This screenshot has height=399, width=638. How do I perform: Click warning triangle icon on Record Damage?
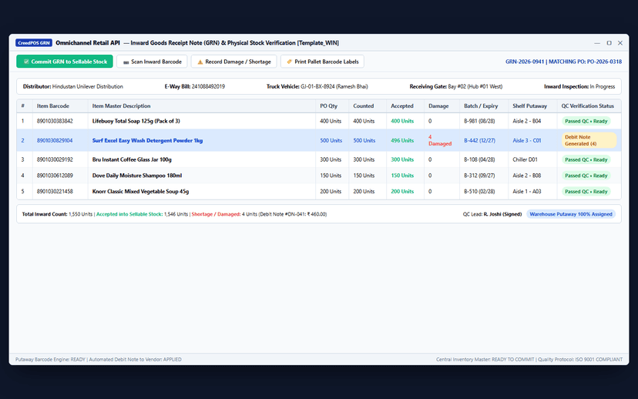pyautogui.click(x=200, y=62)
